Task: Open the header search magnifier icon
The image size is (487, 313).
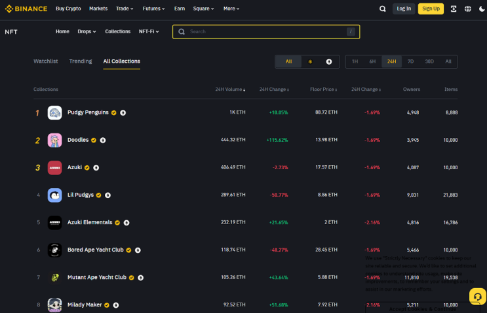Action: click(x=383, y=8)
